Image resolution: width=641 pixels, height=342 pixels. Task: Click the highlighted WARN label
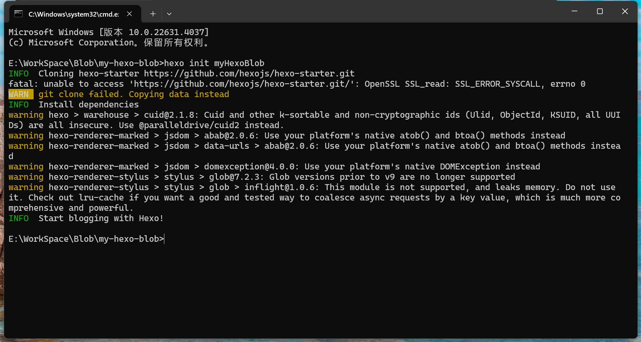[21, 94]
